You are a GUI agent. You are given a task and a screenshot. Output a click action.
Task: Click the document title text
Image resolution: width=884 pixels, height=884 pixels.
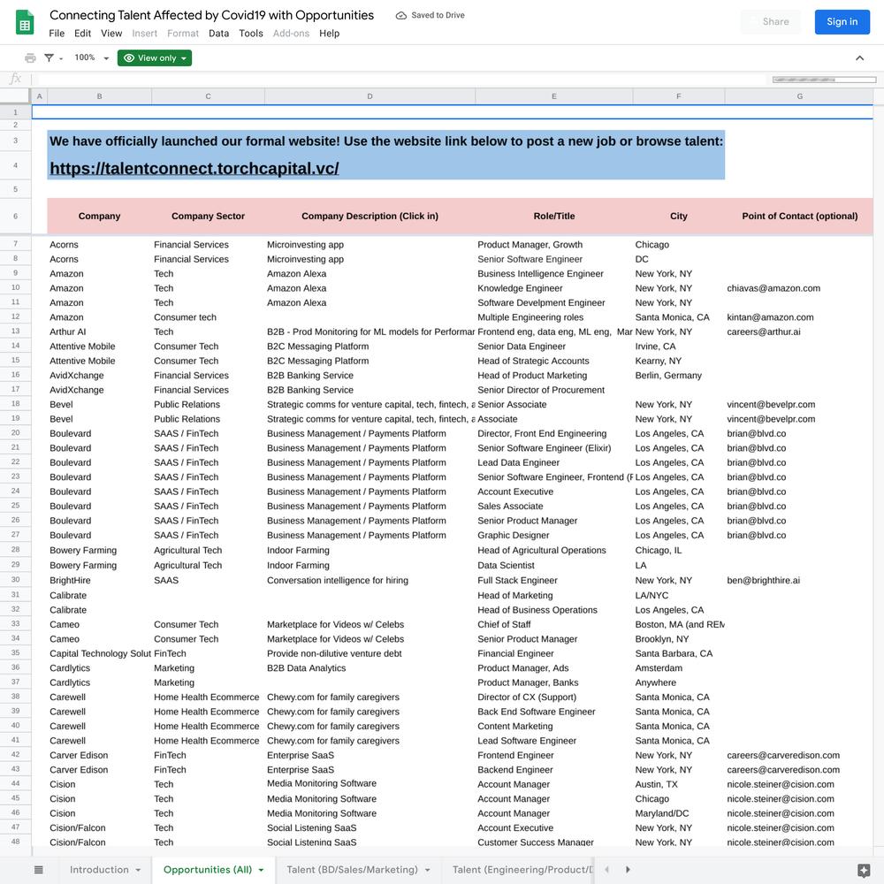point(211,15)
